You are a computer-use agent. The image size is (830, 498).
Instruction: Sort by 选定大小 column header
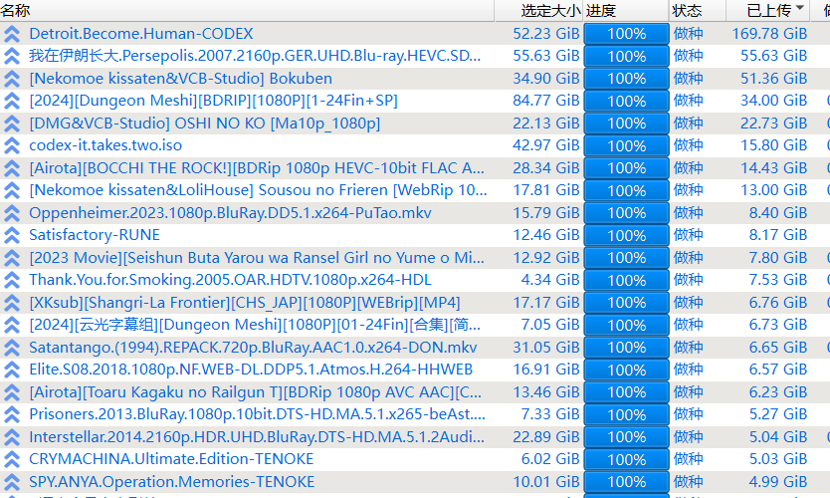tap(538, 11)
